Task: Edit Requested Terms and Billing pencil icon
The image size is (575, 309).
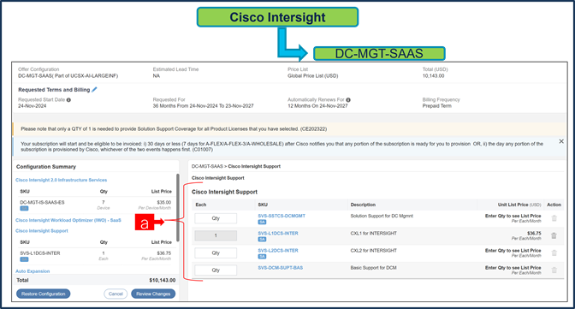Action: click(x=94, y=90)
